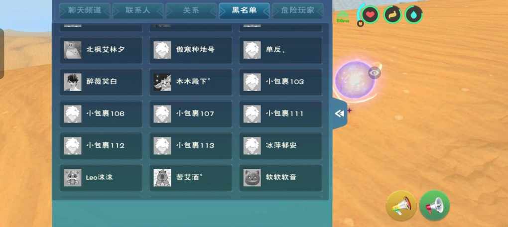Image resolution: width=508 pixels, height=227 pixels.
Task: Open the 苦艾酒° player entry
Action: [x=191, y=178]
